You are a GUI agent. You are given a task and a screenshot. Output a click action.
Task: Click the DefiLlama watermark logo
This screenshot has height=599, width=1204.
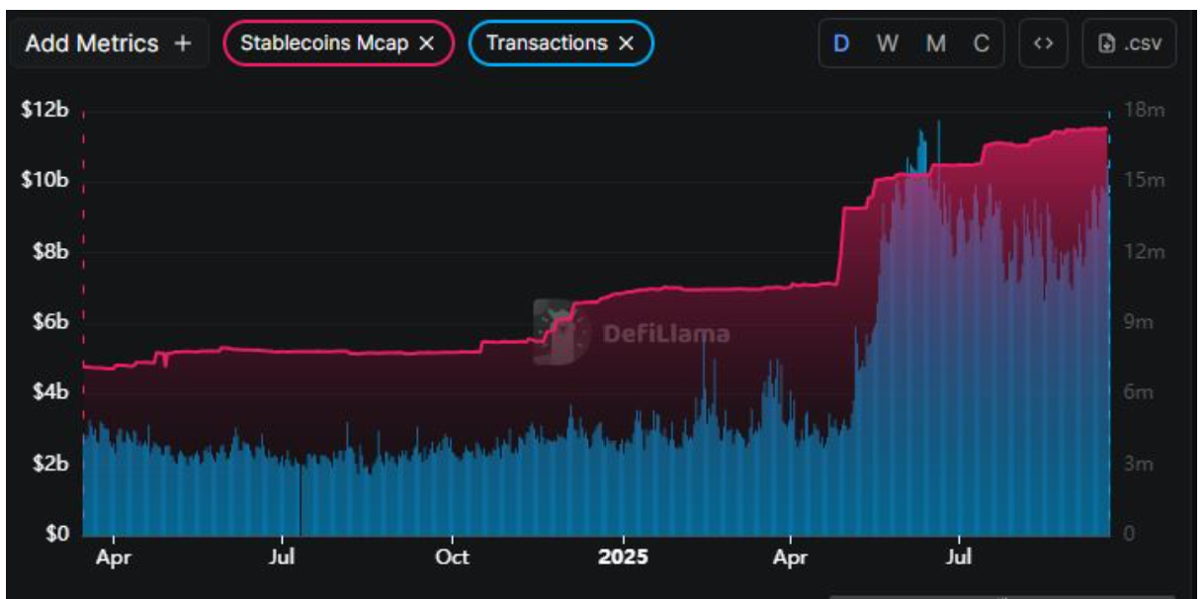pyautogui.click(x=556, y=332)
